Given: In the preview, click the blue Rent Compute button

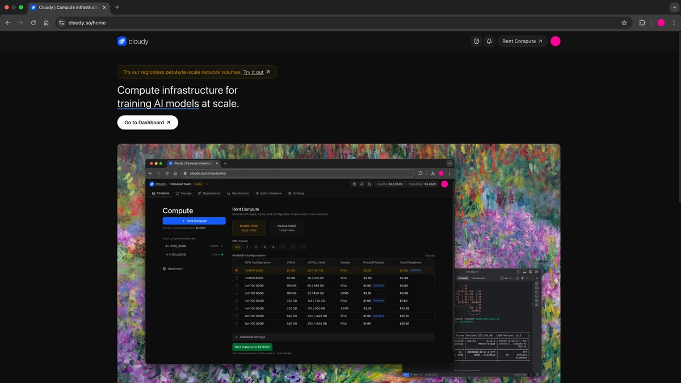Looking at the screenshot, I should click(194, 221).
